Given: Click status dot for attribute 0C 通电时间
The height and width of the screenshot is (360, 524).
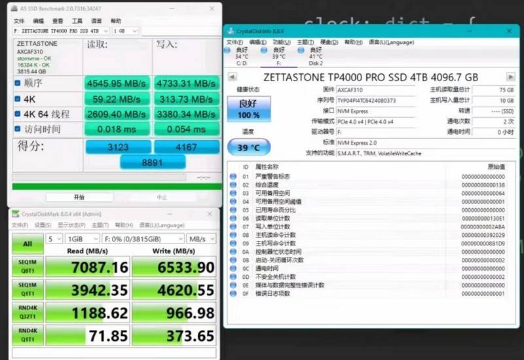Looking at the screenshot, I should tap(233, 268).
